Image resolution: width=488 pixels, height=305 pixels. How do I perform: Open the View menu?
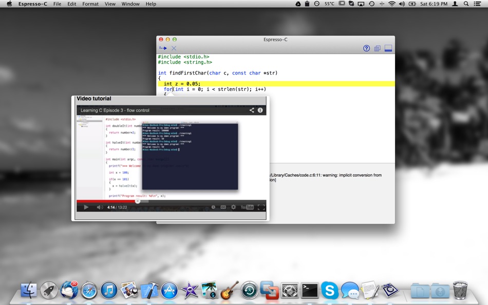point(110,4)
